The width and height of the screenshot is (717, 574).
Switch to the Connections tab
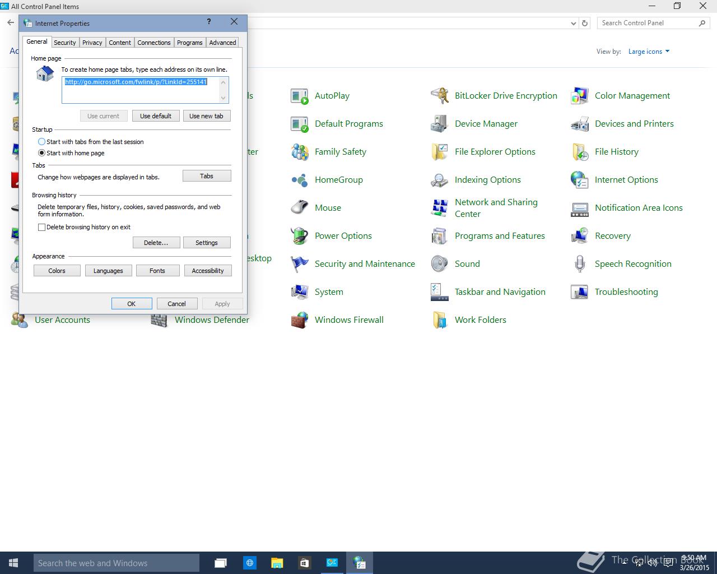point(154,43)
